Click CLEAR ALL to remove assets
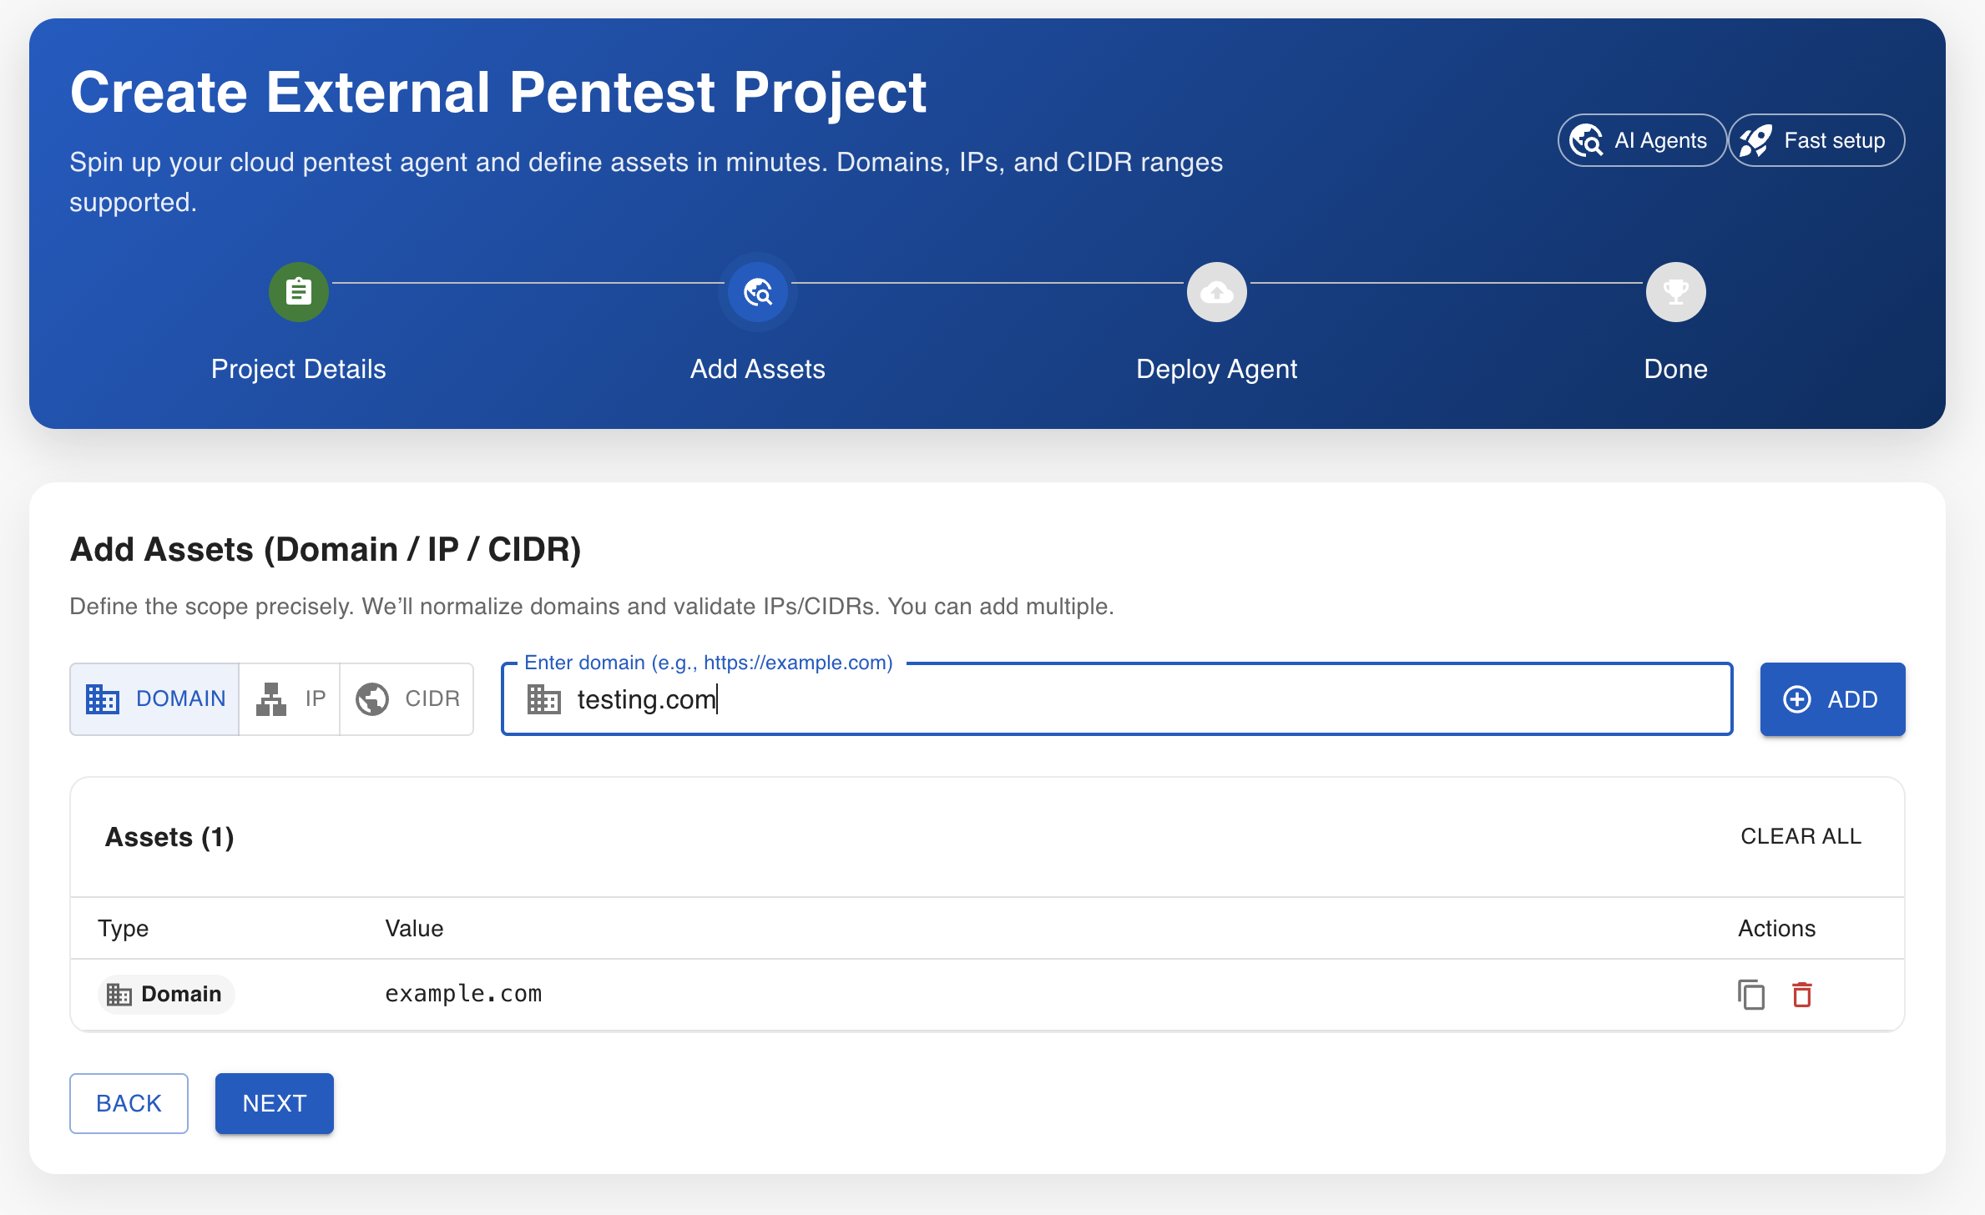Viewport: 1985px width, 1215px height. pos(1801,836)
